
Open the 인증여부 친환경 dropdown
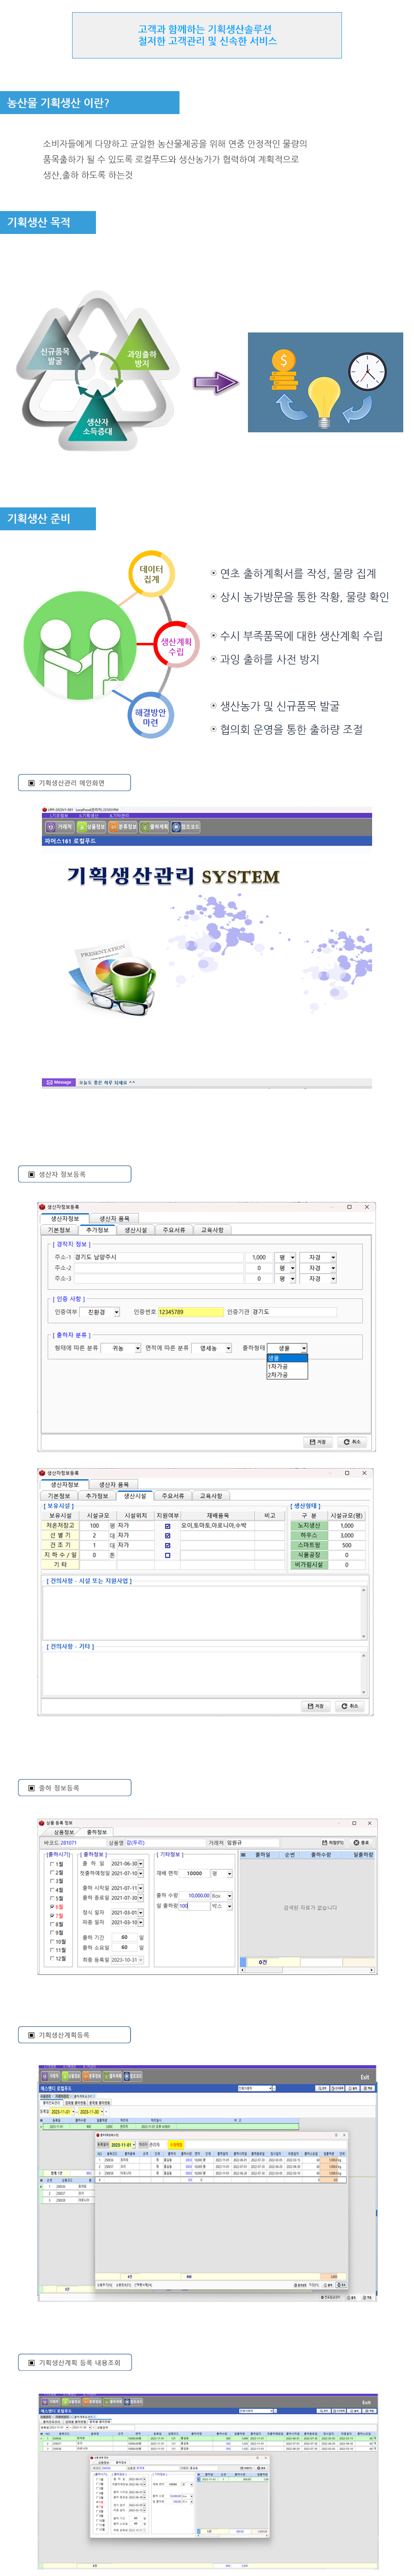pyautogui.click(x=116, y=1312)
